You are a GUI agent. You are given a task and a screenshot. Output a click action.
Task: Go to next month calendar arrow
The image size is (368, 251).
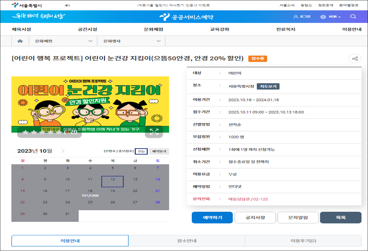click(x=63, y=151)
